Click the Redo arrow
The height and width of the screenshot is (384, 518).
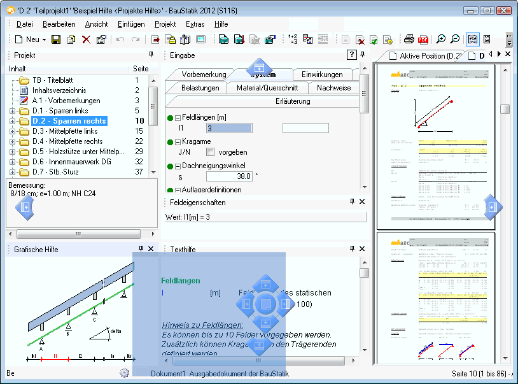tap(135, 39)
